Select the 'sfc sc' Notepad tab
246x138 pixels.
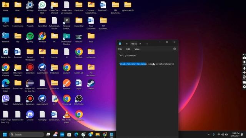[134, 44]
